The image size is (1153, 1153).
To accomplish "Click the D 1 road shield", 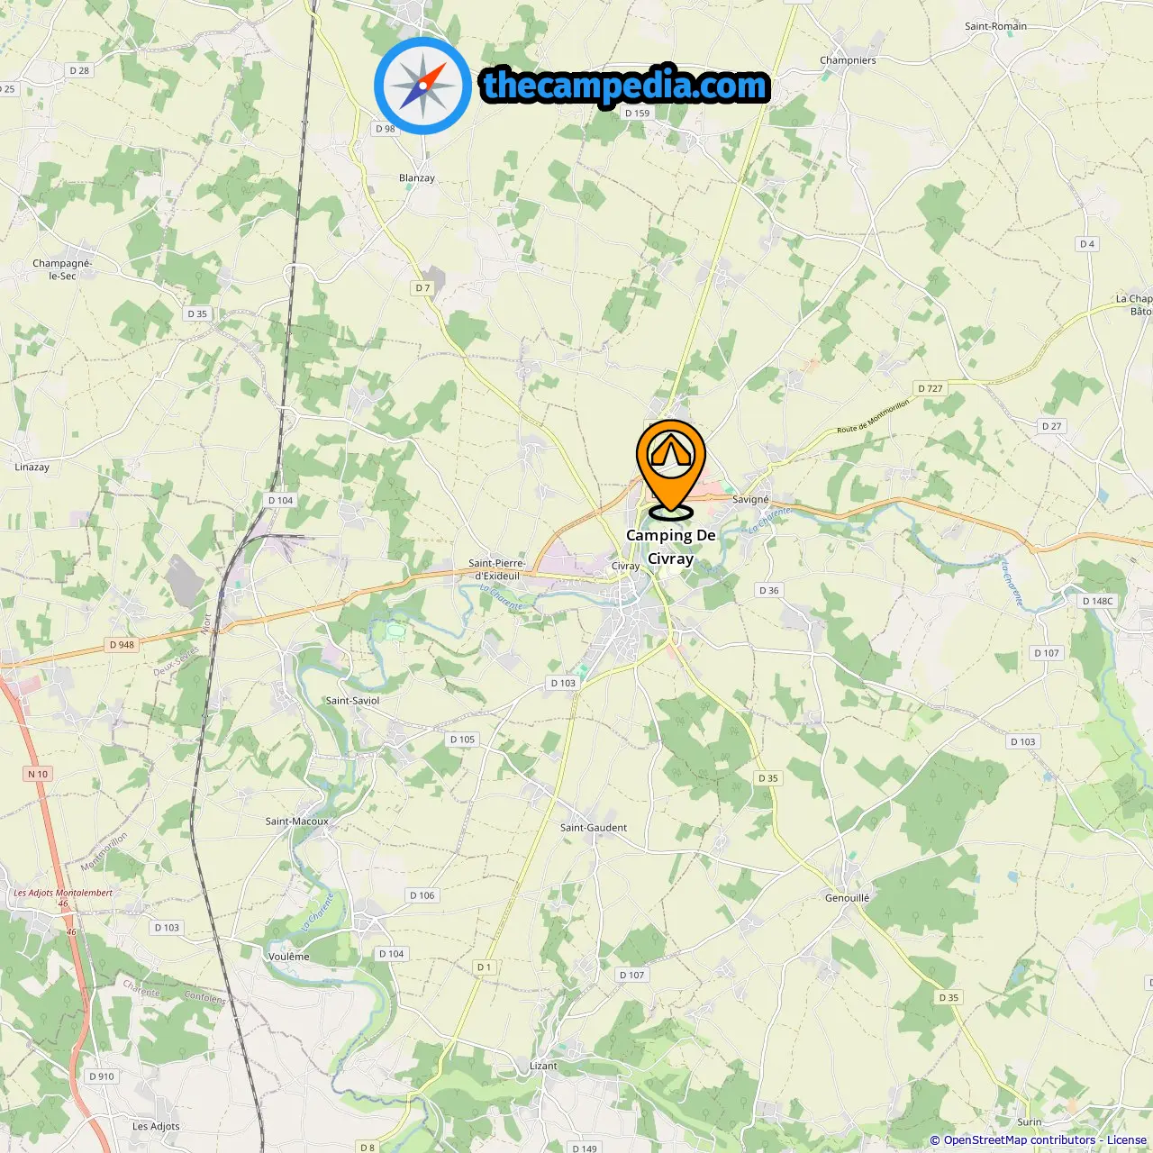I will [485, 967].
